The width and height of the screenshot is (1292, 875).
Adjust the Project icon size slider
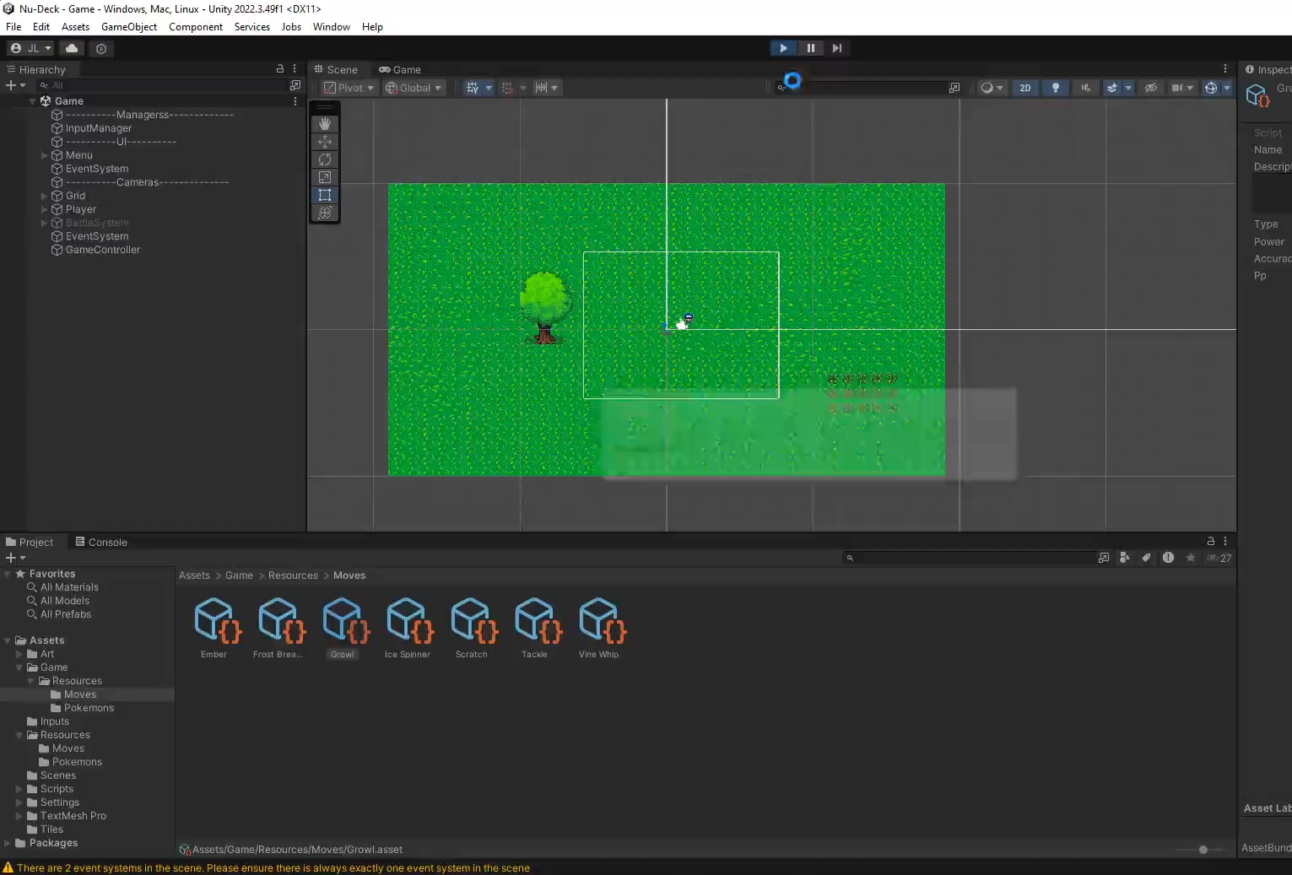click(1203, 850)
